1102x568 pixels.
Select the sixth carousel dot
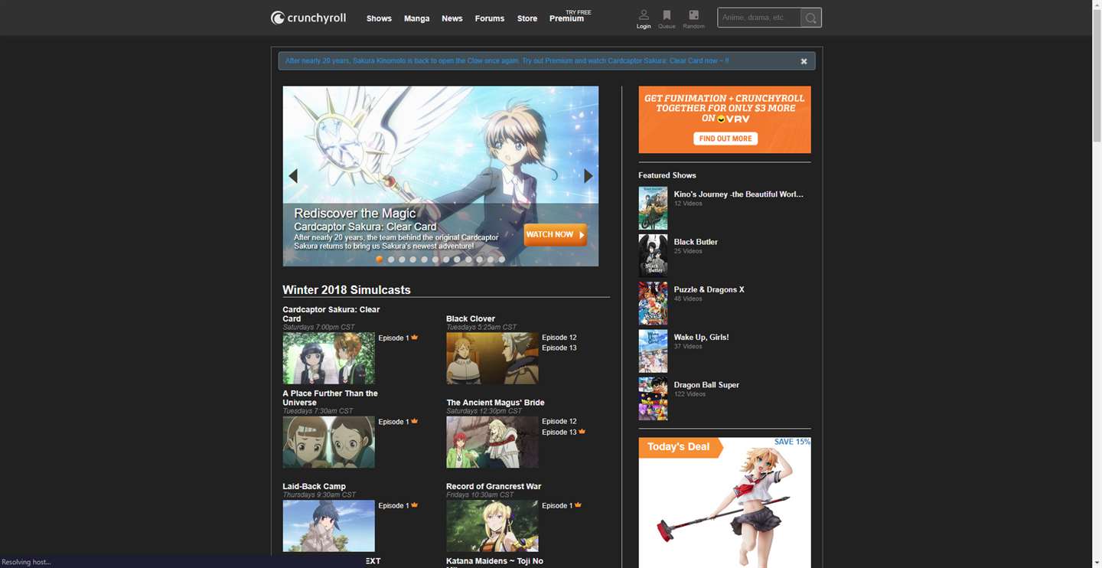click(435, 260)
